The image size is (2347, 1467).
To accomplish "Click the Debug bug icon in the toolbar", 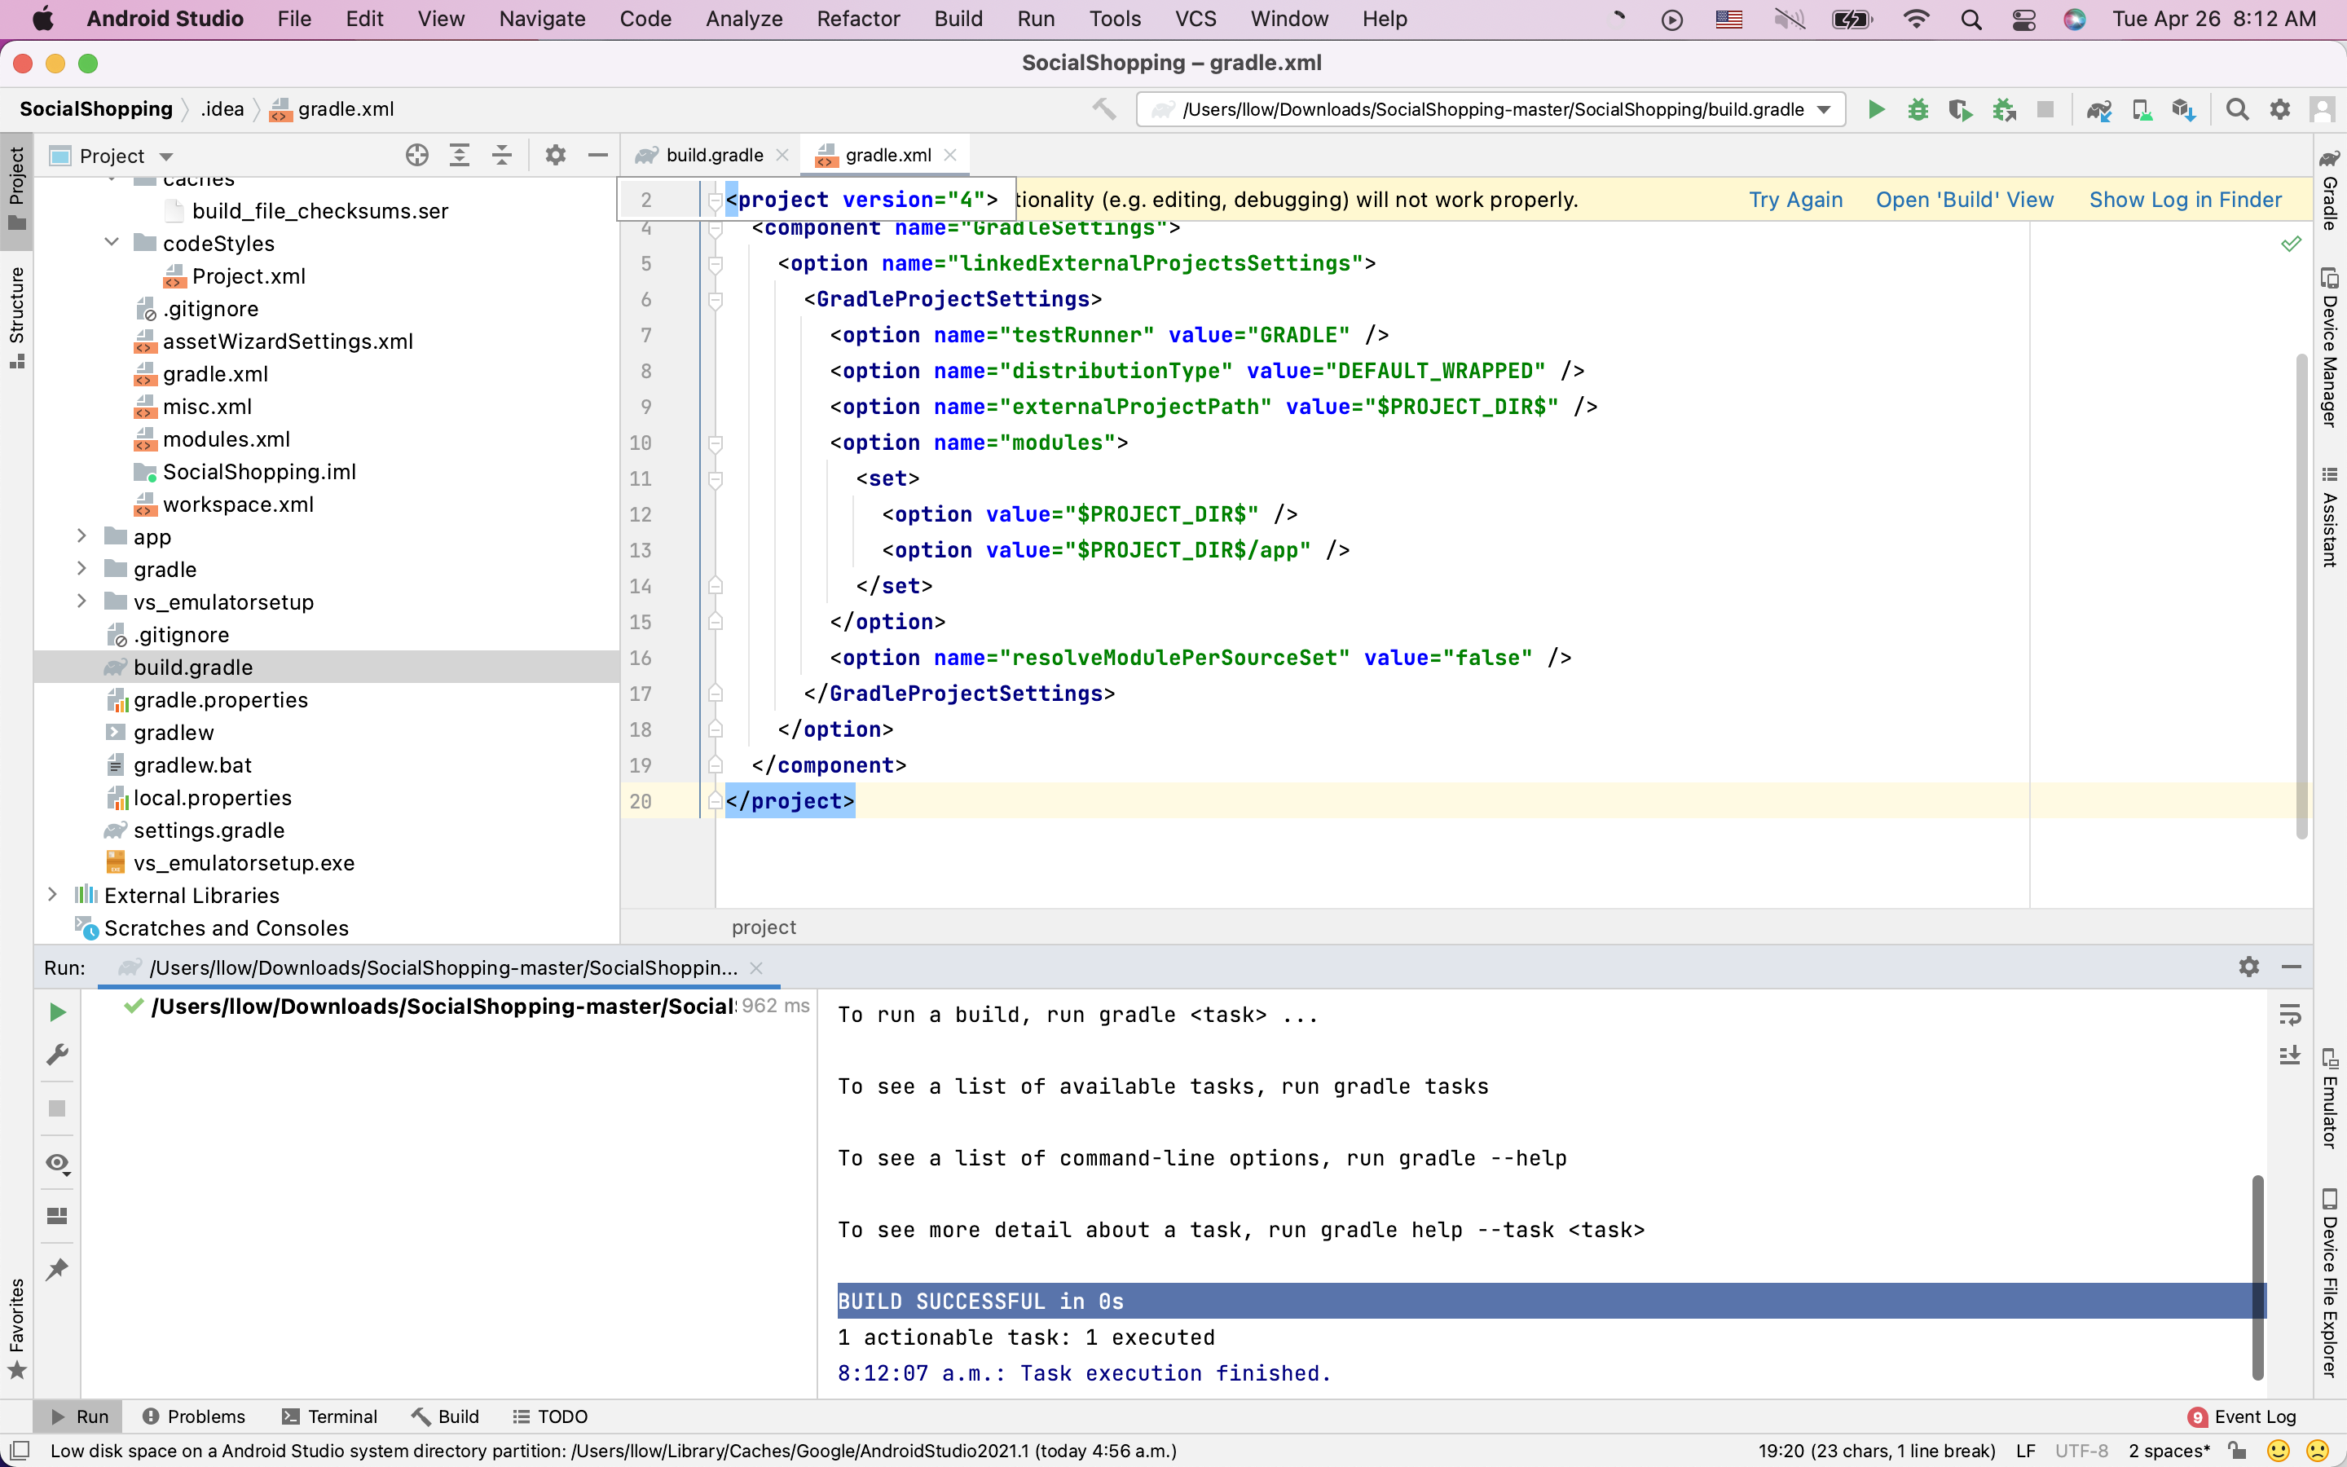I will [1918, 110].
